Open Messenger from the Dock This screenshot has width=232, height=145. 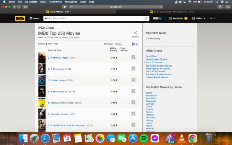pyautogui.click(x=155, y=138)
